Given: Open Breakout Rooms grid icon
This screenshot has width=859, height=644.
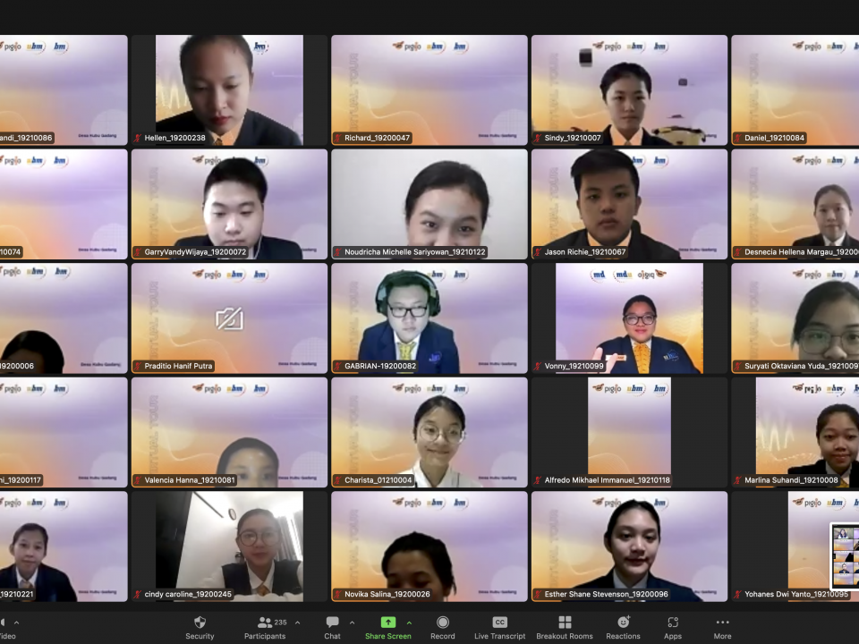Looking at the screenshot, I should (565, 623).
